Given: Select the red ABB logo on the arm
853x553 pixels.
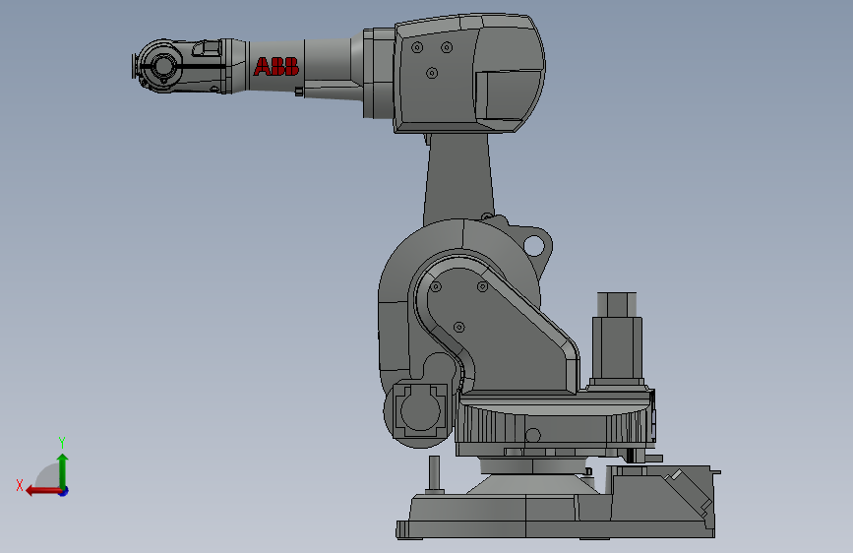Looking at the screenshot, I should click(275, 66).
